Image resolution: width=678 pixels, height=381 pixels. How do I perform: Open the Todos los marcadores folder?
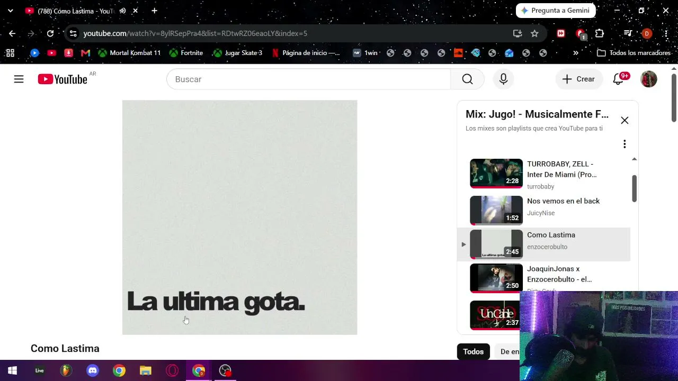[x=634, y=53]
